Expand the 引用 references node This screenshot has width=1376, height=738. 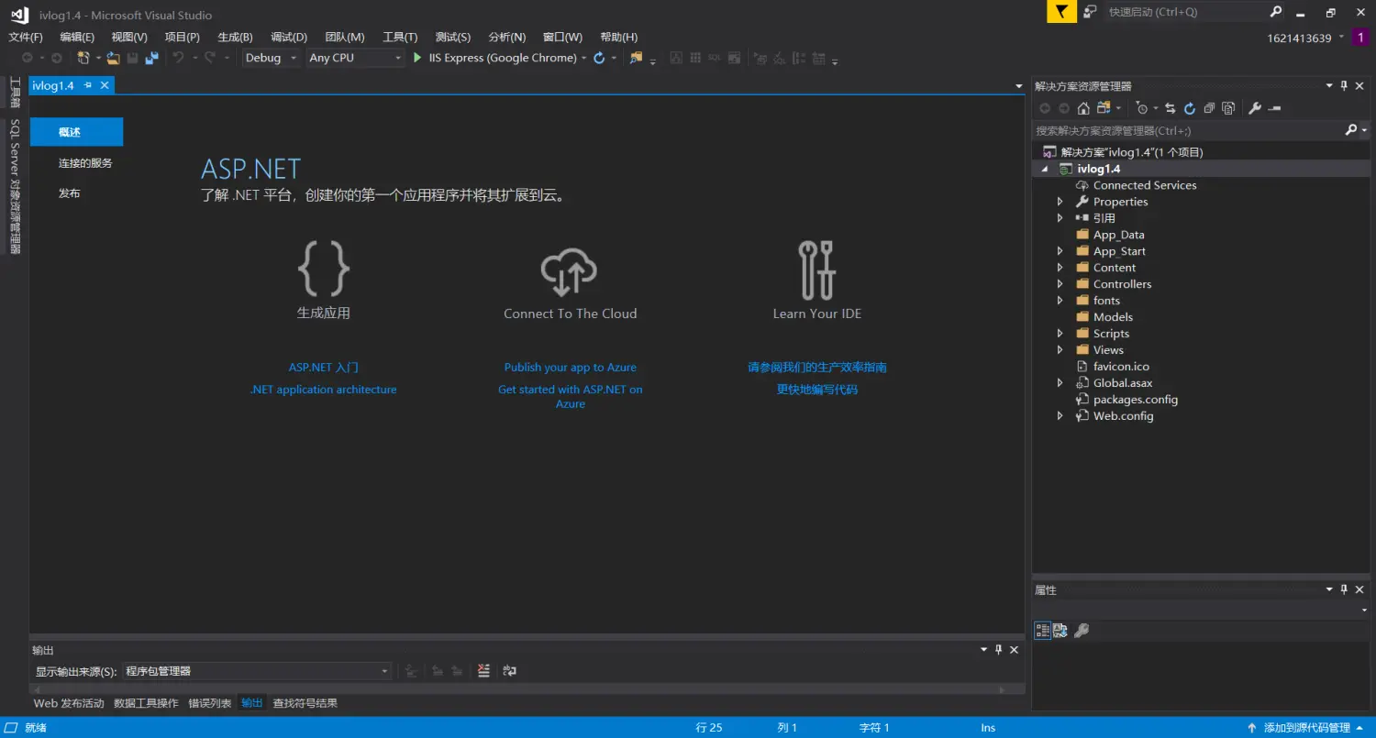click(x=1060, y=218)
